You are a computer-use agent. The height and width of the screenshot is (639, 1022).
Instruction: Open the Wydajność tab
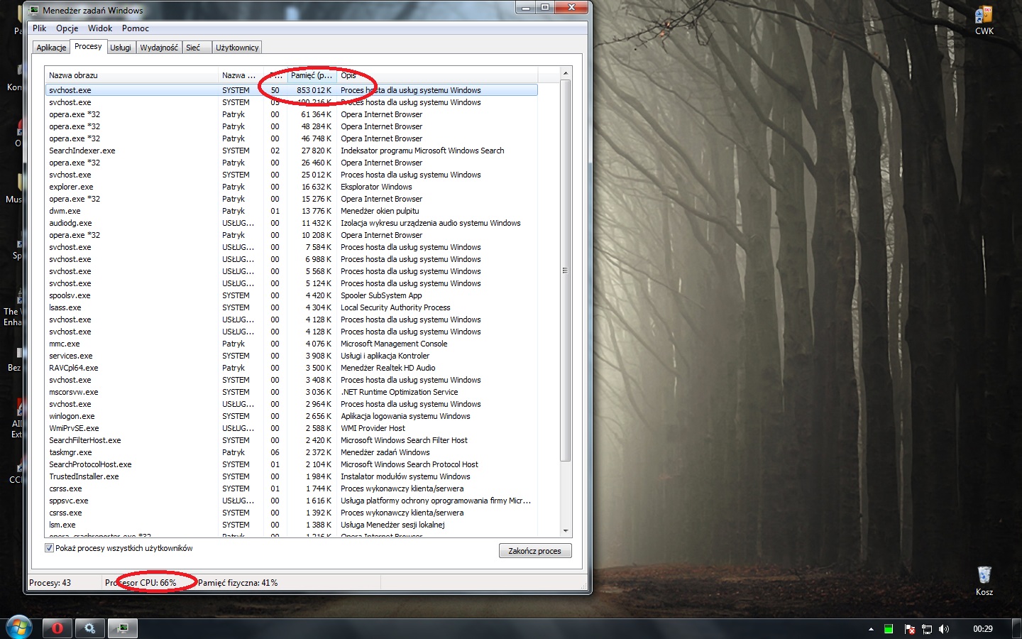[159, 48]
